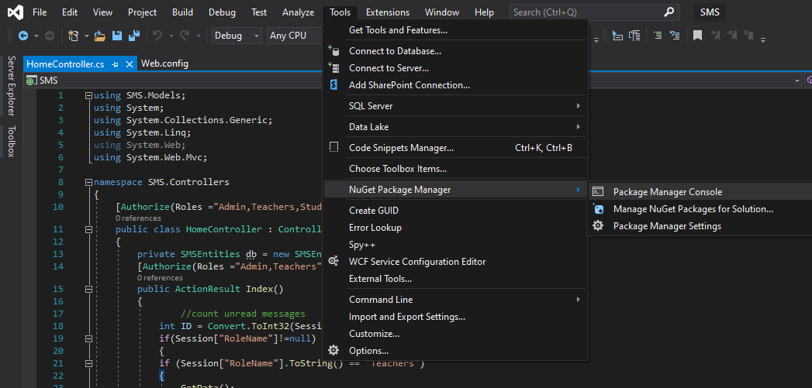Click the Search (Ctrl+Q) input box
The width and height of the screenshot is (812, 388).
(593, 12)
